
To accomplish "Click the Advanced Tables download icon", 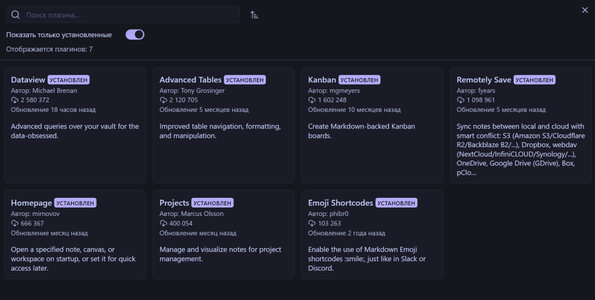I will click(x=163, y=100).
